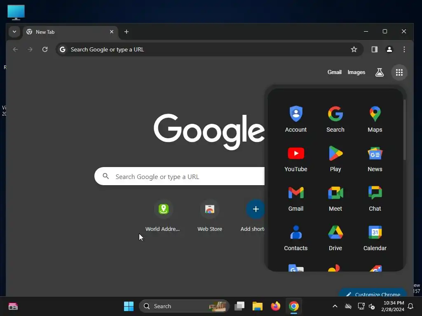Launch Google Meet from apps grid
This screenshot has width=422, height=316.
click(x=335, y=198)
